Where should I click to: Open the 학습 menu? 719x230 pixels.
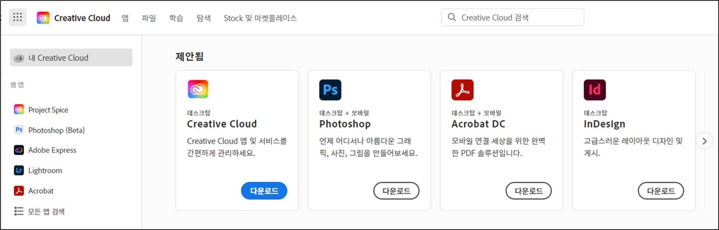coord(176,18)
